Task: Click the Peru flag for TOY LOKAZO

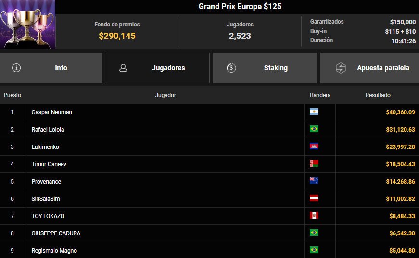Action: point(314,216)
